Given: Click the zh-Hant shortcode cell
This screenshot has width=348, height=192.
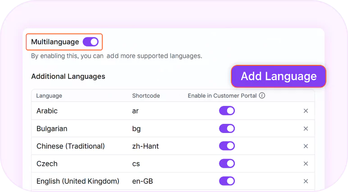Looking at the screenshot, I should 145,146.
